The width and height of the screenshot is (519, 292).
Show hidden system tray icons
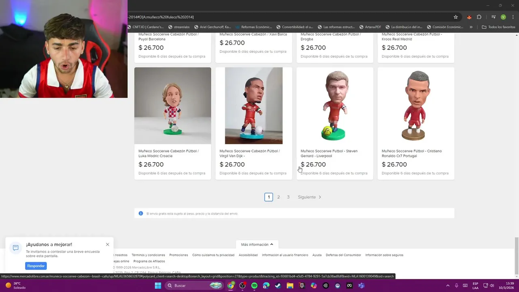click(448, 286)
